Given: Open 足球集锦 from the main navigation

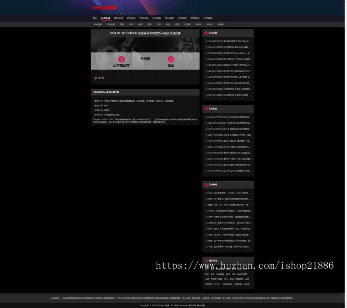Looking at the screenshot, I should click(x=157, y=19).
